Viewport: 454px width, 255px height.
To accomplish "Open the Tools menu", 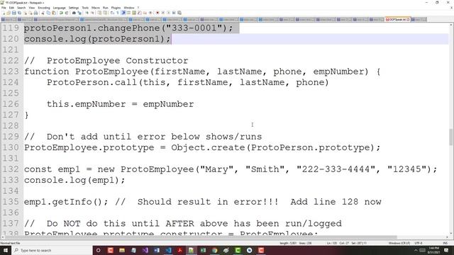I will (x=85, y=8).
